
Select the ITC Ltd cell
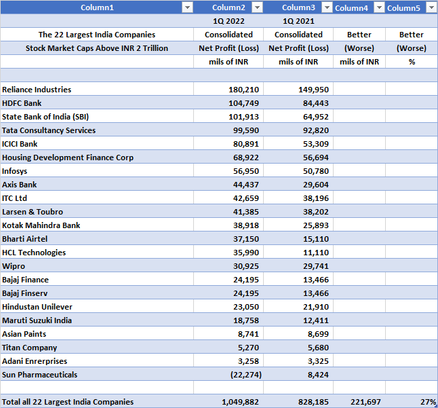(x=97, y=198)
